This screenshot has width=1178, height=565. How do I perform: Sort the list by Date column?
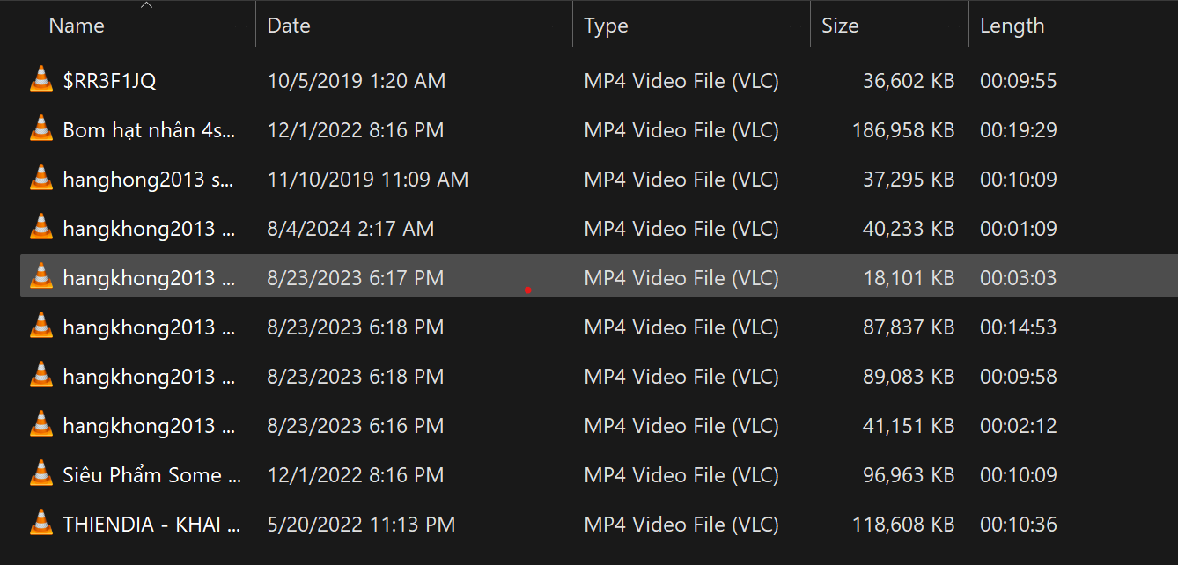289,26
